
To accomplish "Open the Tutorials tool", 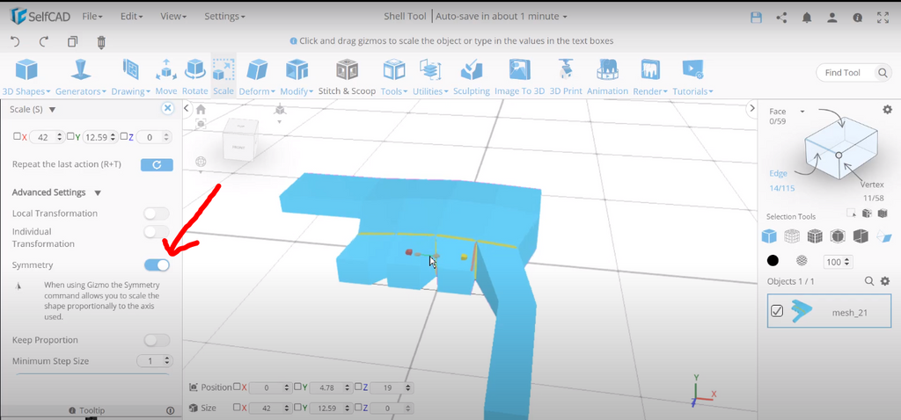I will pos(692,77).
